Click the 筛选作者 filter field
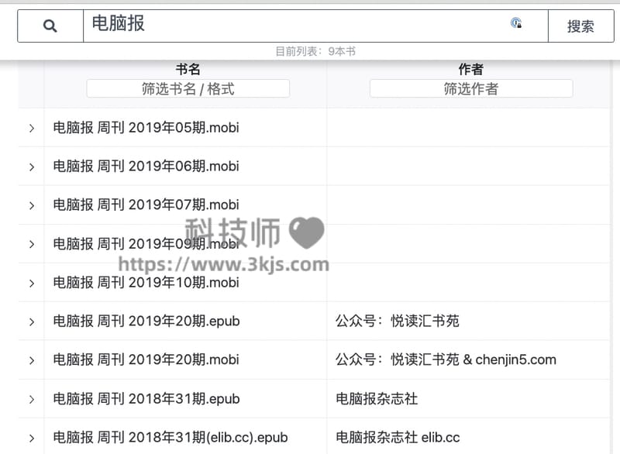Image resolution: width=620 pixels, height=454 pixels. pyautogui.click(x=471, y=88)
